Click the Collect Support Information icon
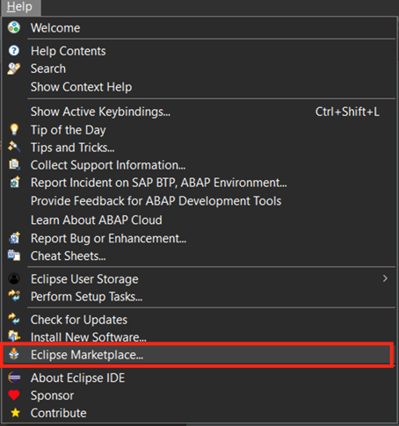Screen dimensions: 399x426 14,164
